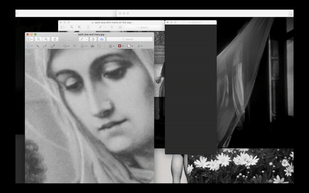
Task: Open highlight options arrow in saint ana and mary.jpg window
Action: point(87,39)
